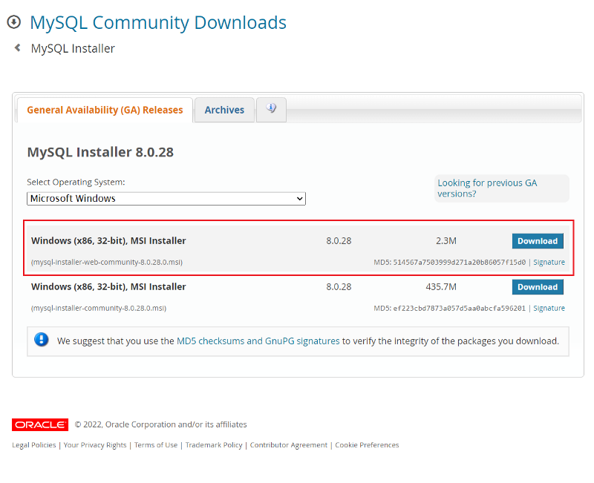Switch to General Availability (GA) Releases tab
594x483 pixels.
point(105,110)
